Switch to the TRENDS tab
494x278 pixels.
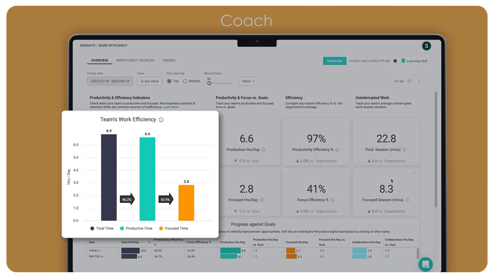tap(169, 60)
